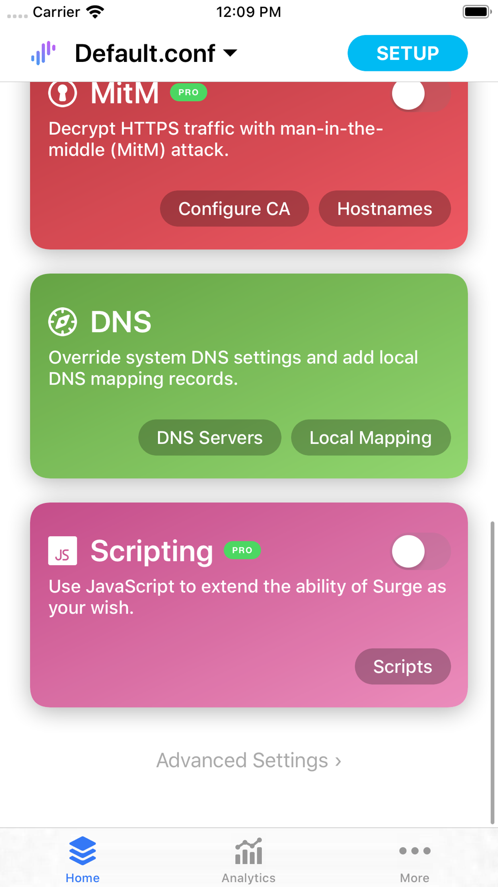The height and width of the screenshot is (887, 498).
Task: Tap the DNS compass icon
Action: 63,322
